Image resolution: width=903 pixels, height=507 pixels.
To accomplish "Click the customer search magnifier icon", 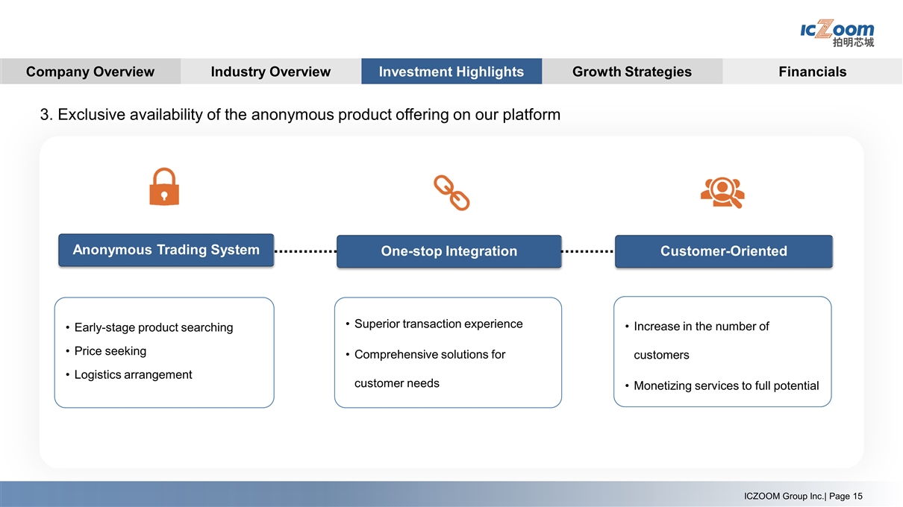I will [x=722, y=192].
